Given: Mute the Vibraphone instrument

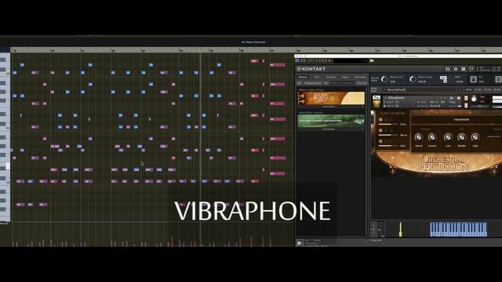Looking at the screenshot, I should [466, 105].
